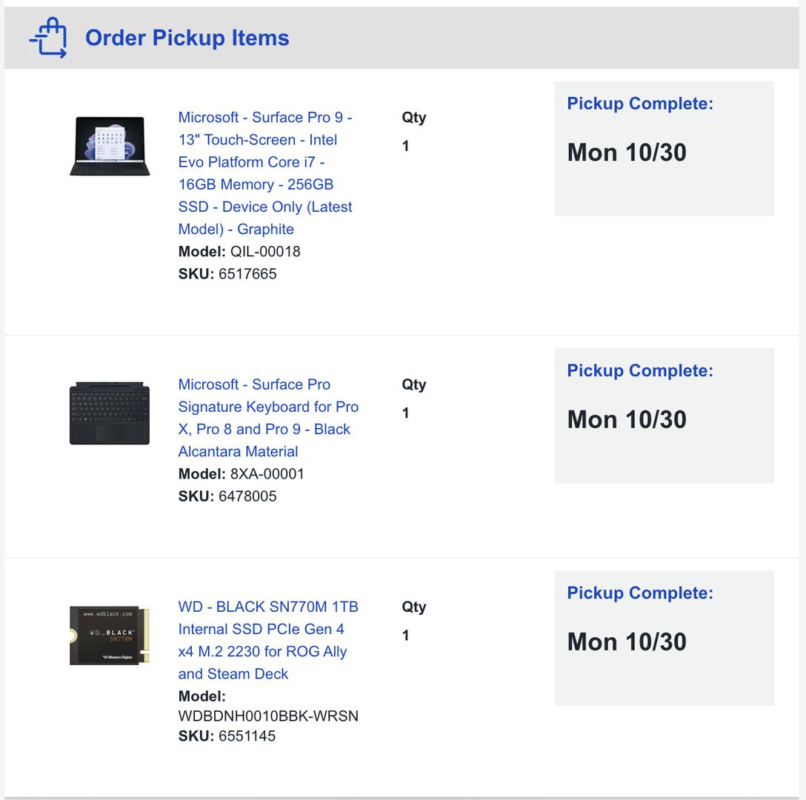Click the Order Pickup shopping bag icon

point(48,38)
